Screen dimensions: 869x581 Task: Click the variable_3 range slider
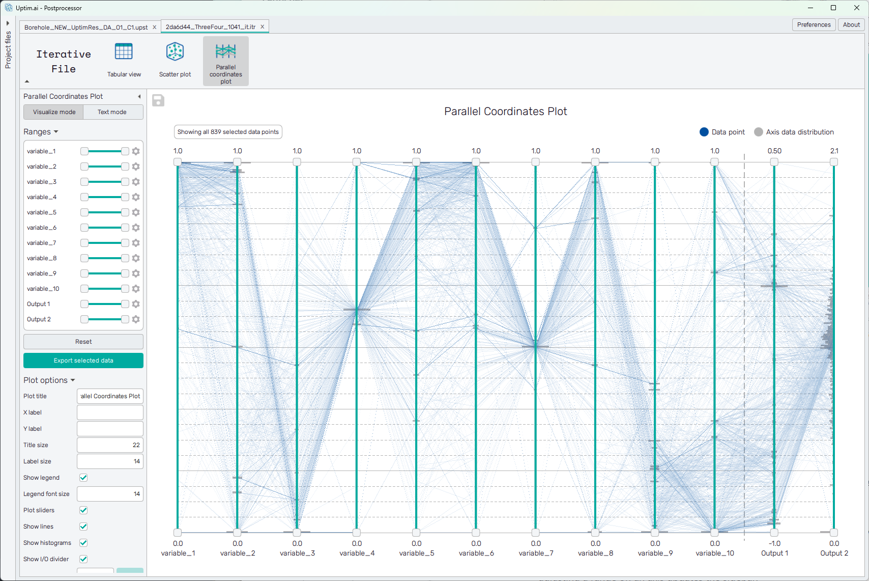[105, 182]
